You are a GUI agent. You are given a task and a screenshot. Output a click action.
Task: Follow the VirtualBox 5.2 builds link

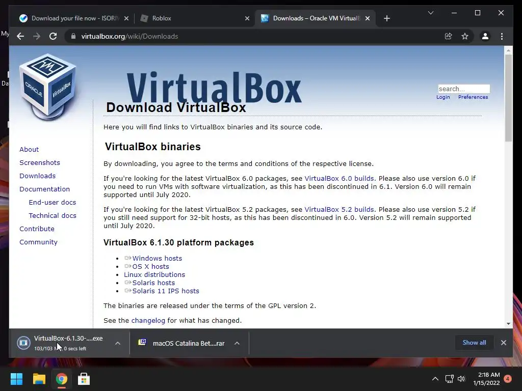coord(339,209)
